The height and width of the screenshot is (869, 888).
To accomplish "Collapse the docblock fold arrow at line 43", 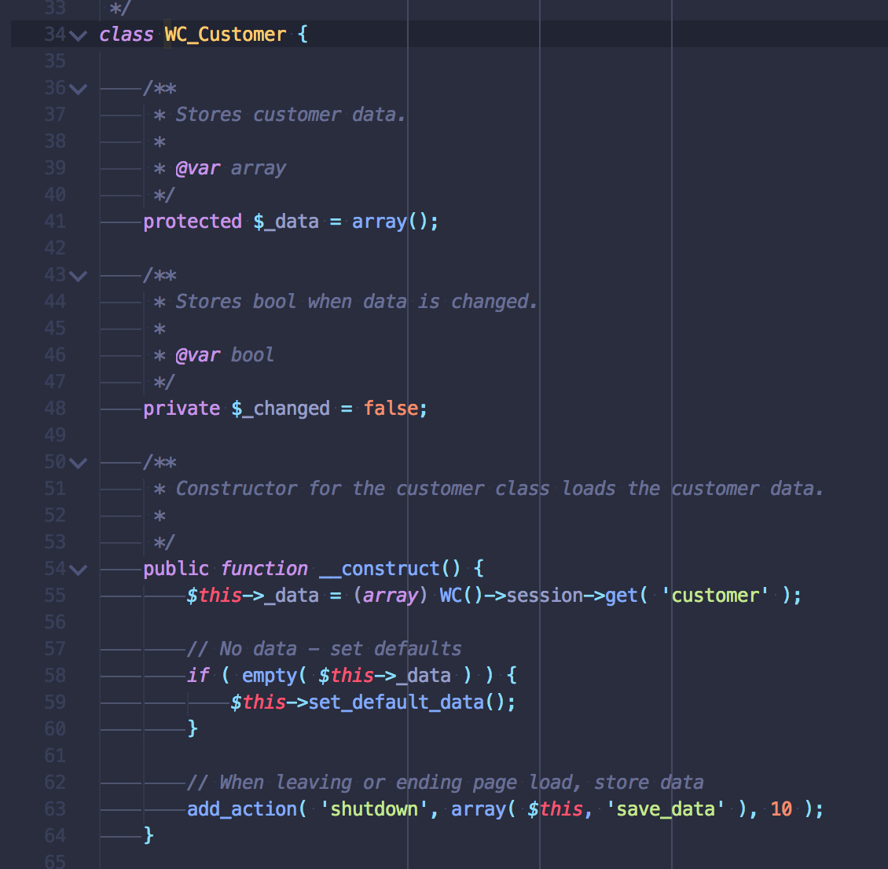I will point(78,277).
